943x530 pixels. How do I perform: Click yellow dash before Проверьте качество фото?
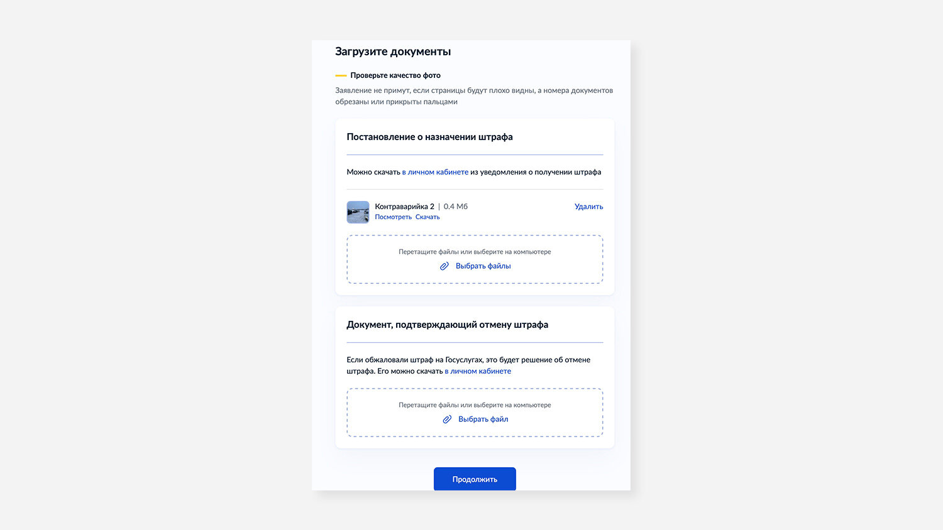click(341, 75)
